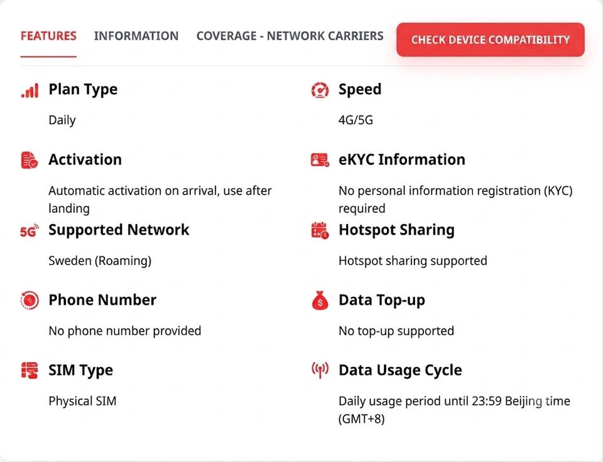Image resolution: width=603 pixels, height=462 pixels.
Task: Click the eKYC ID card icon
Action: tap(320, 160)
